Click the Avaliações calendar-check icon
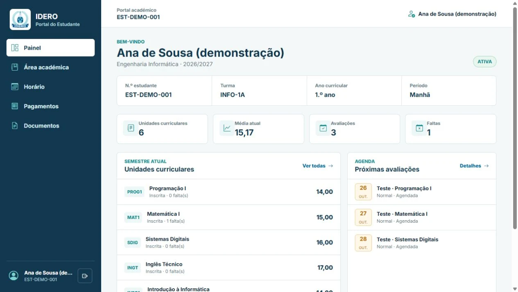Viewport: 518px width, 292px height. tap(323, 128)
